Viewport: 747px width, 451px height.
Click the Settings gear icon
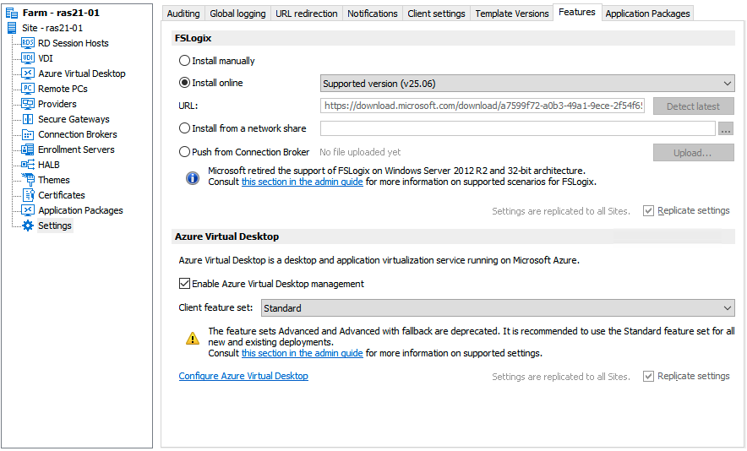tap(28, 225)
